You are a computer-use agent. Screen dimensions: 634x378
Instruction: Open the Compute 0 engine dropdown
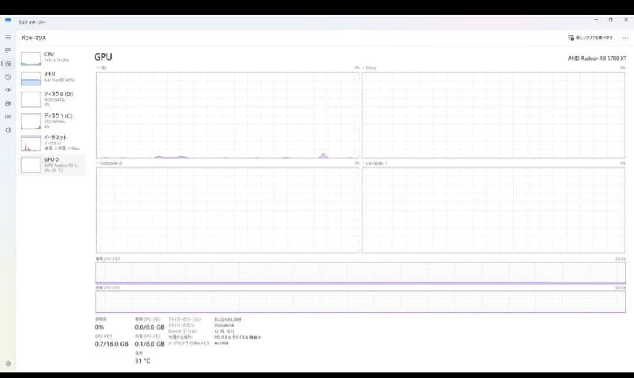click(109, 163)
